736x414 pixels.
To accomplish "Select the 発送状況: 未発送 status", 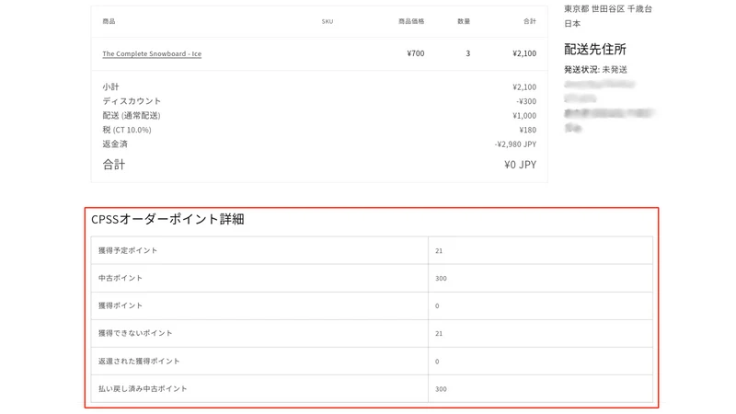I will (595, 70).
